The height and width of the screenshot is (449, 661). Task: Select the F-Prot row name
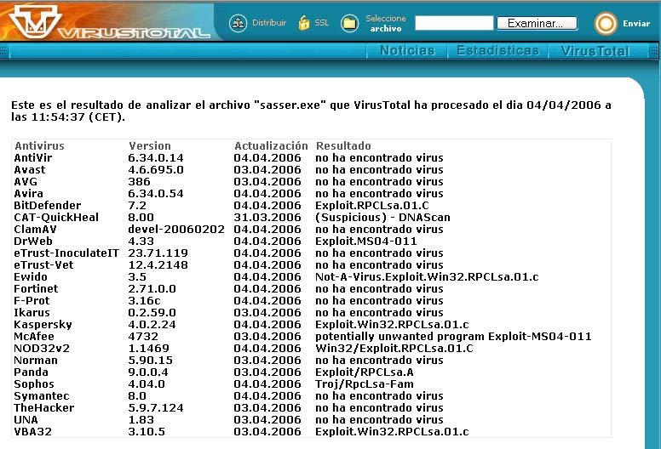(32, 300)
